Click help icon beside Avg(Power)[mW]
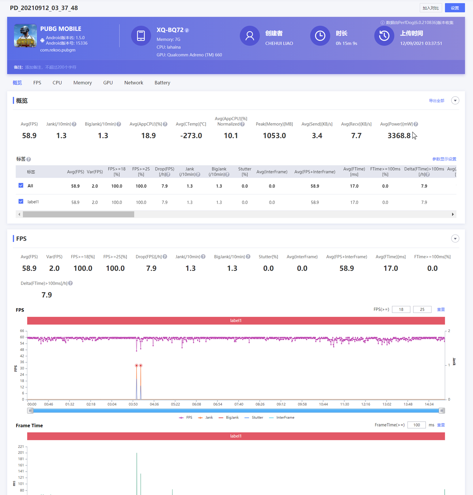This screenshot has height=495, width=473. coord(416,124)
